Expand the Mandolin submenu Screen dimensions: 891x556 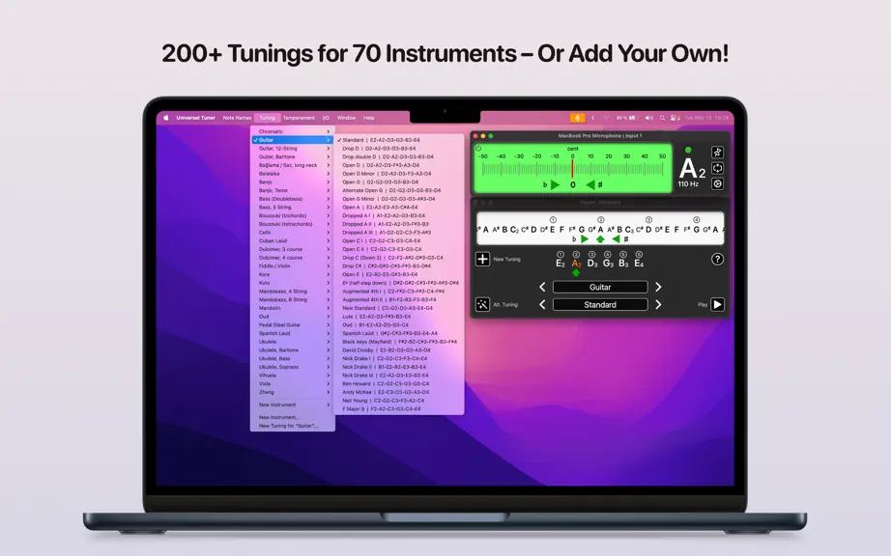coord(293,308)
